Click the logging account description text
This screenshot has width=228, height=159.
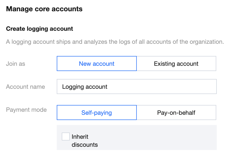(x=115, y=41)
